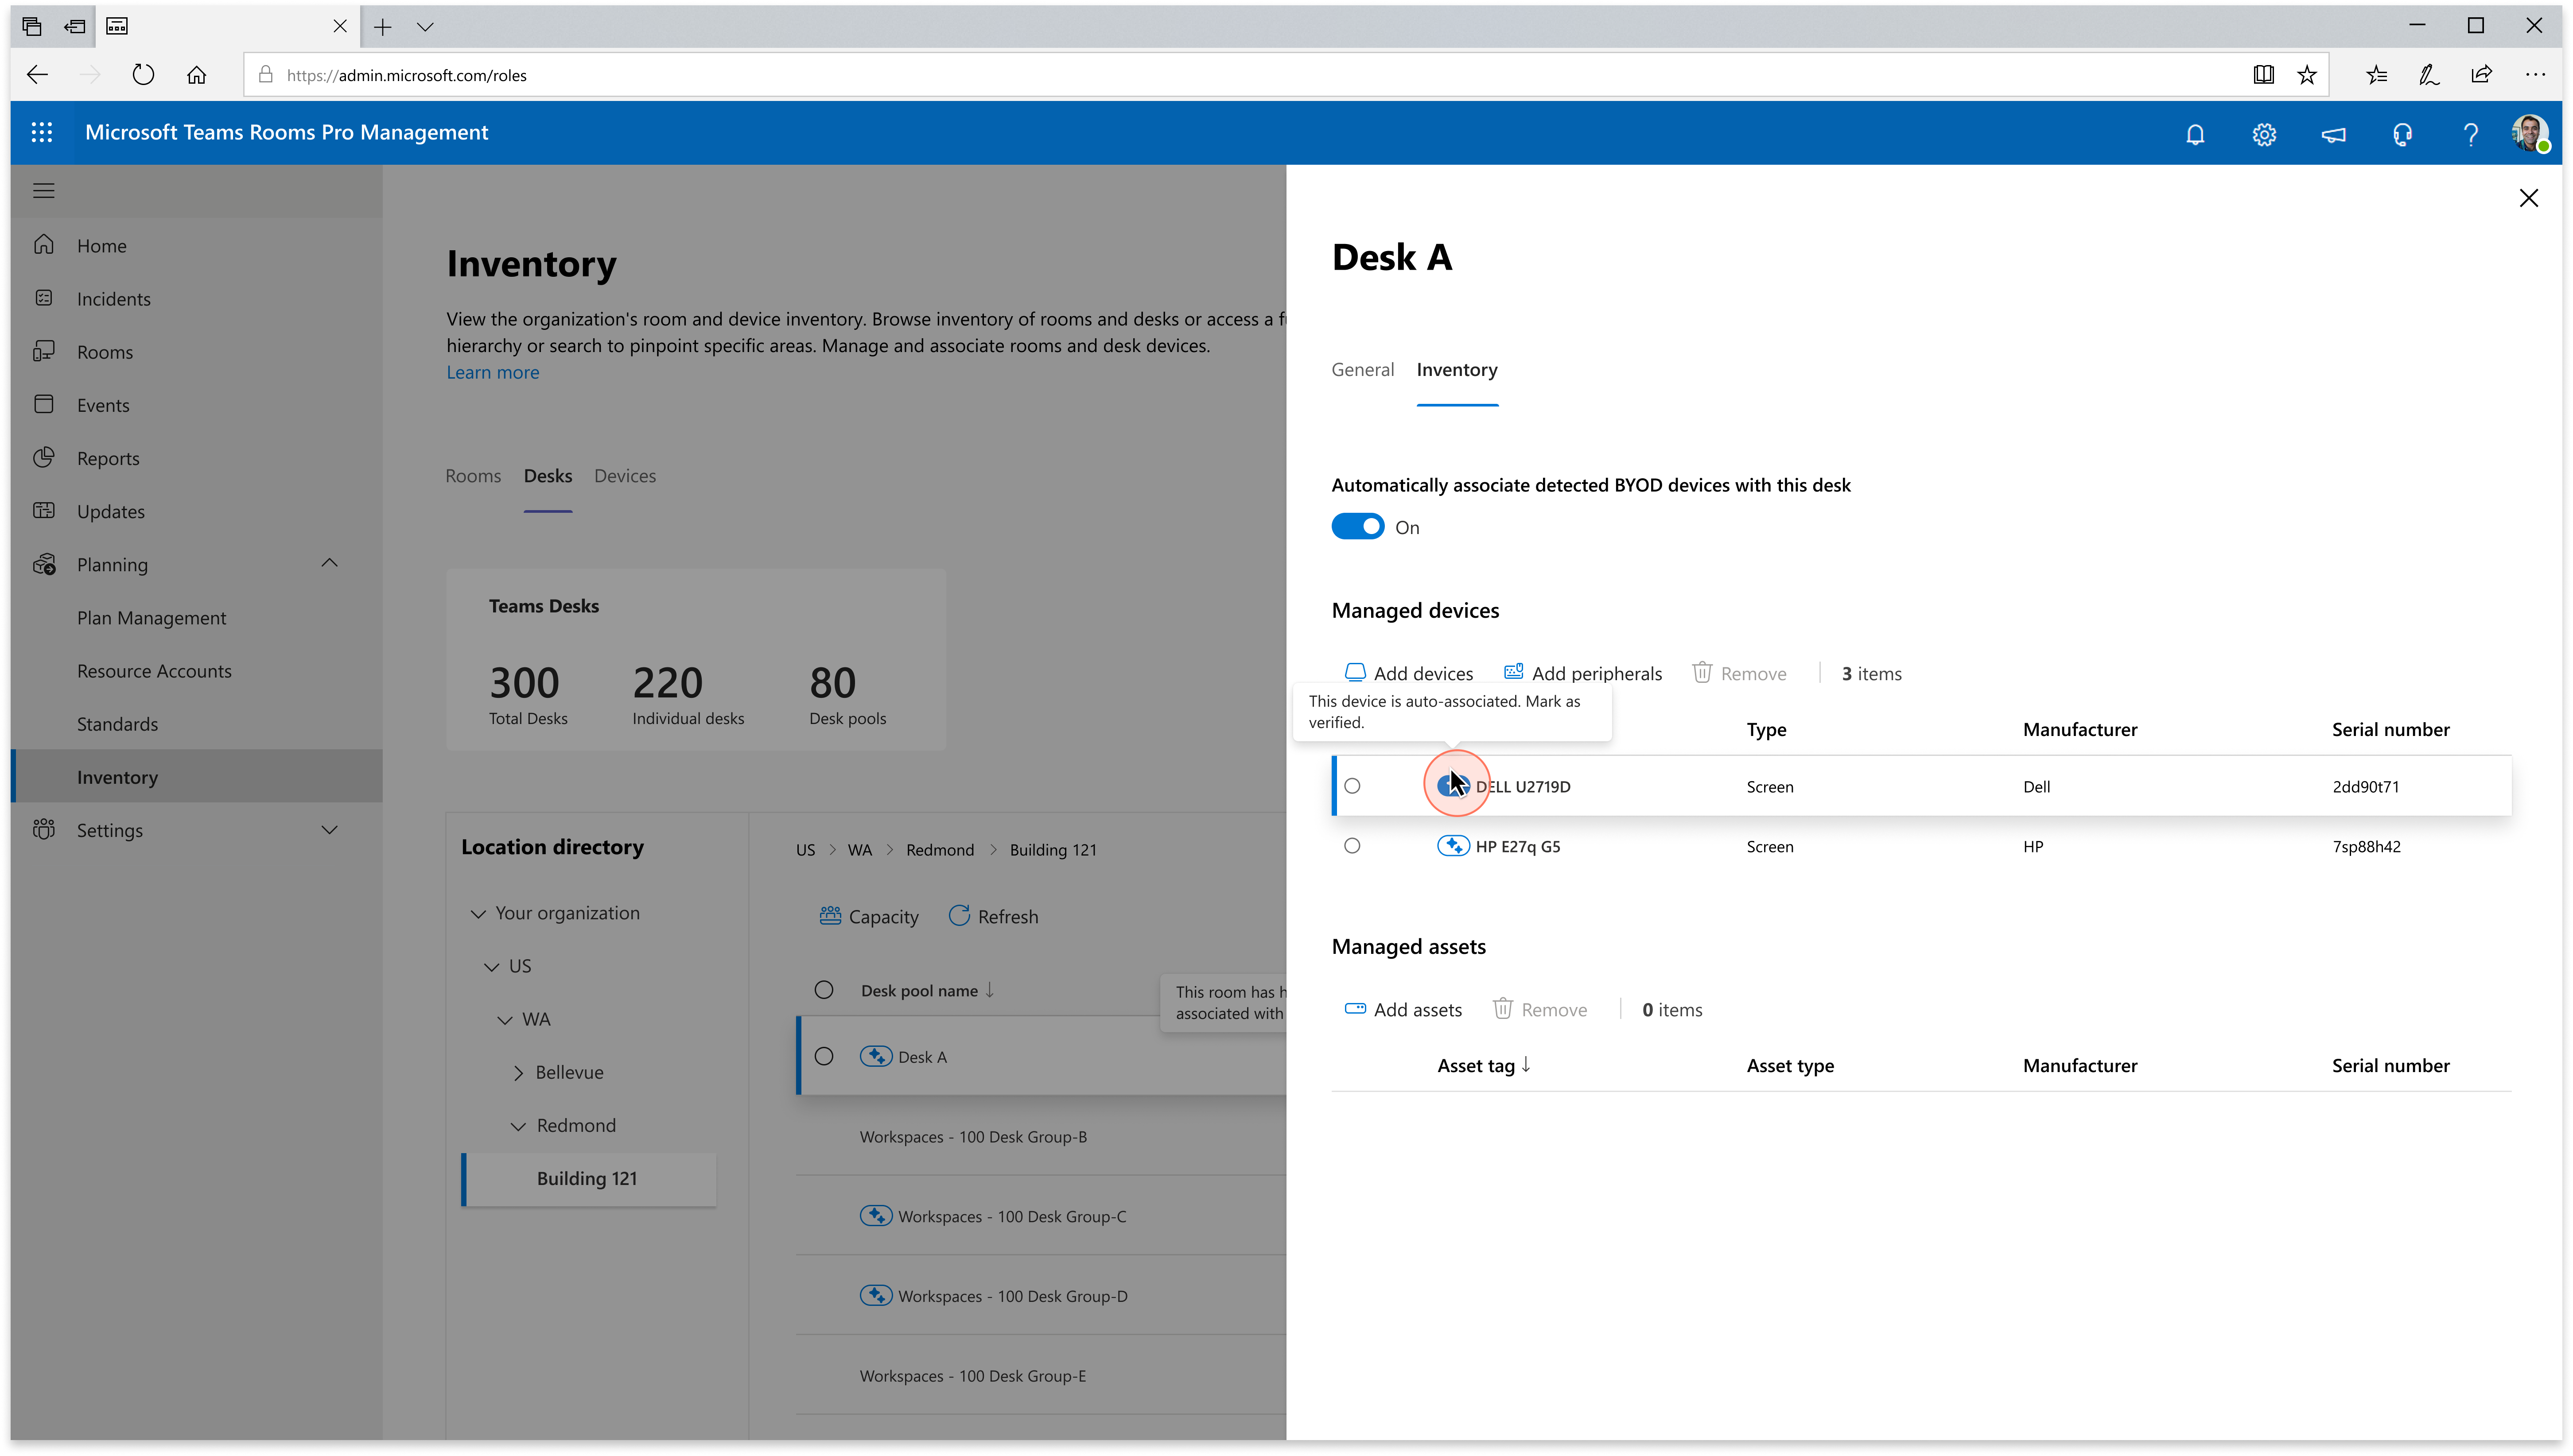Open the tab list chevron in the title bar
The height and width of the screenshot is (1456, 2573).
[425, 27]
